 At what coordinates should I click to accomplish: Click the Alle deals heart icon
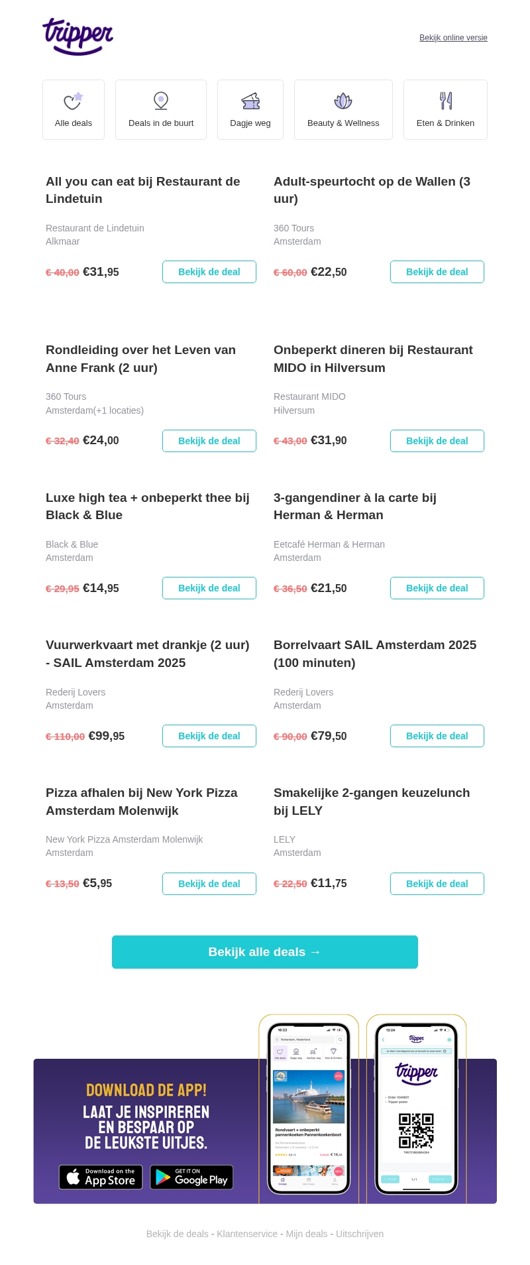pyautogui.click(x=73, y=101)
